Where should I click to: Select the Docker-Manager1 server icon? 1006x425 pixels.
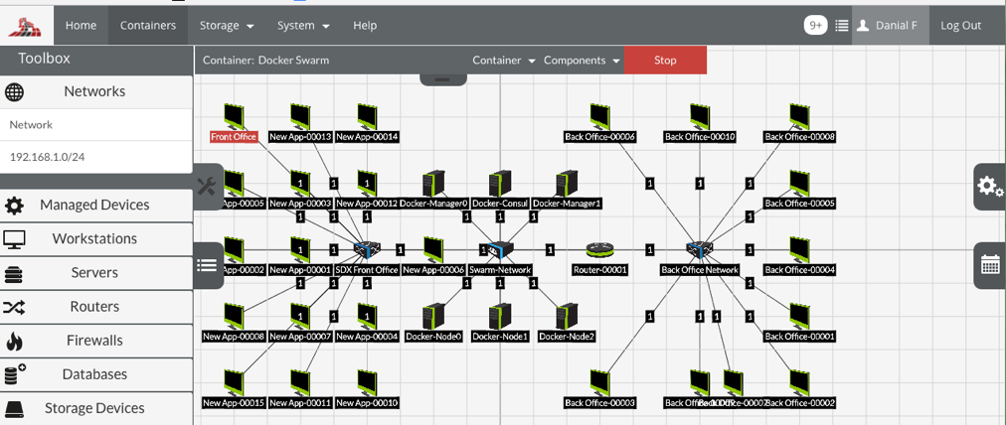click(x=567, y=184)
